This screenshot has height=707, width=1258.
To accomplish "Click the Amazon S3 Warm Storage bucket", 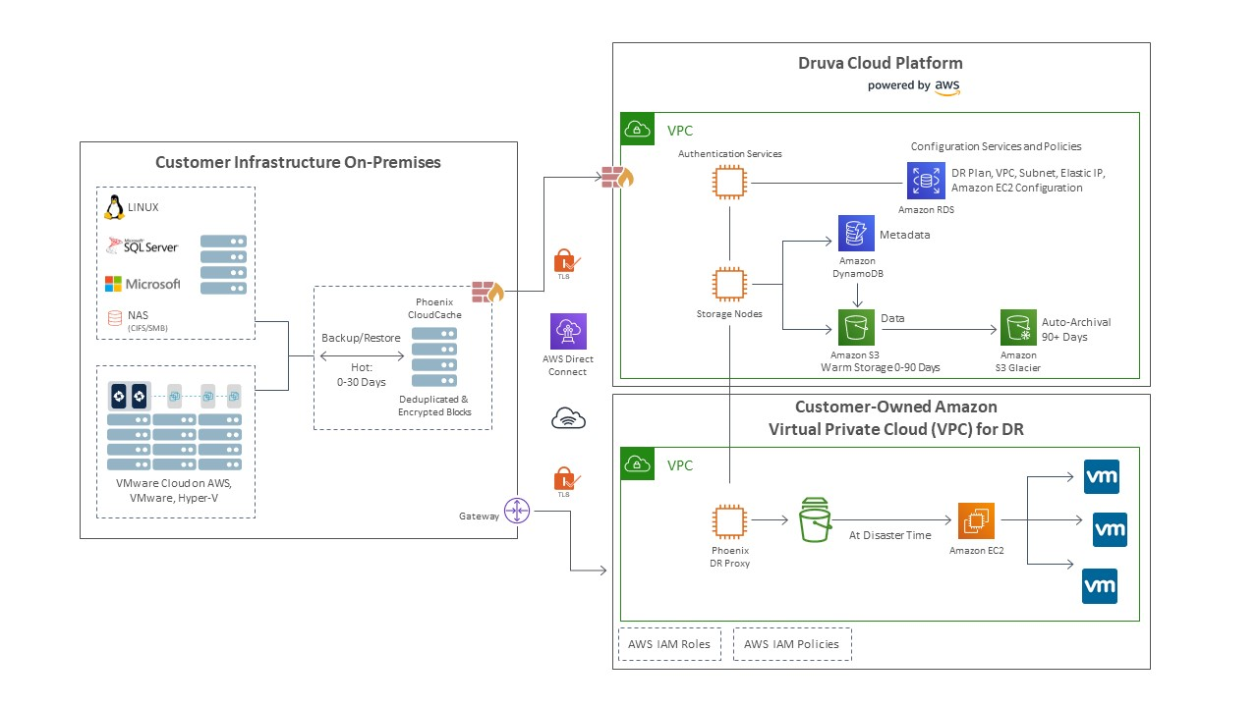I will point(856,327).
